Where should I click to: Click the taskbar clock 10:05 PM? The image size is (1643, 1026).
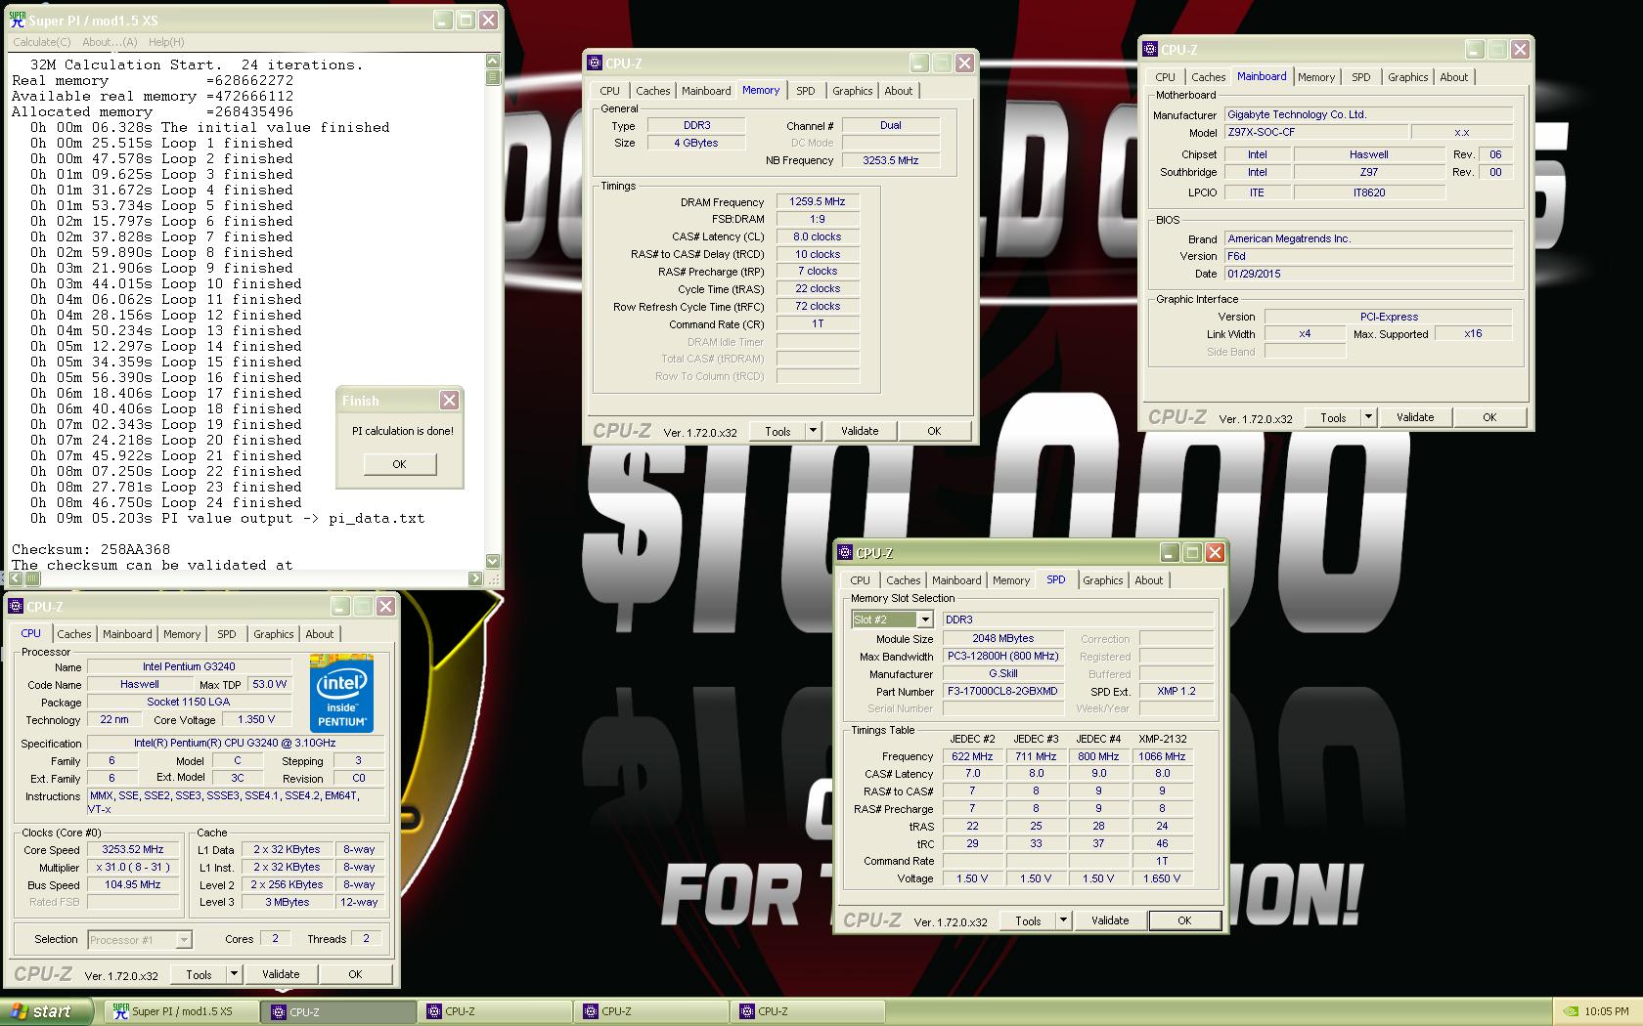[x=1607, y=1012]
